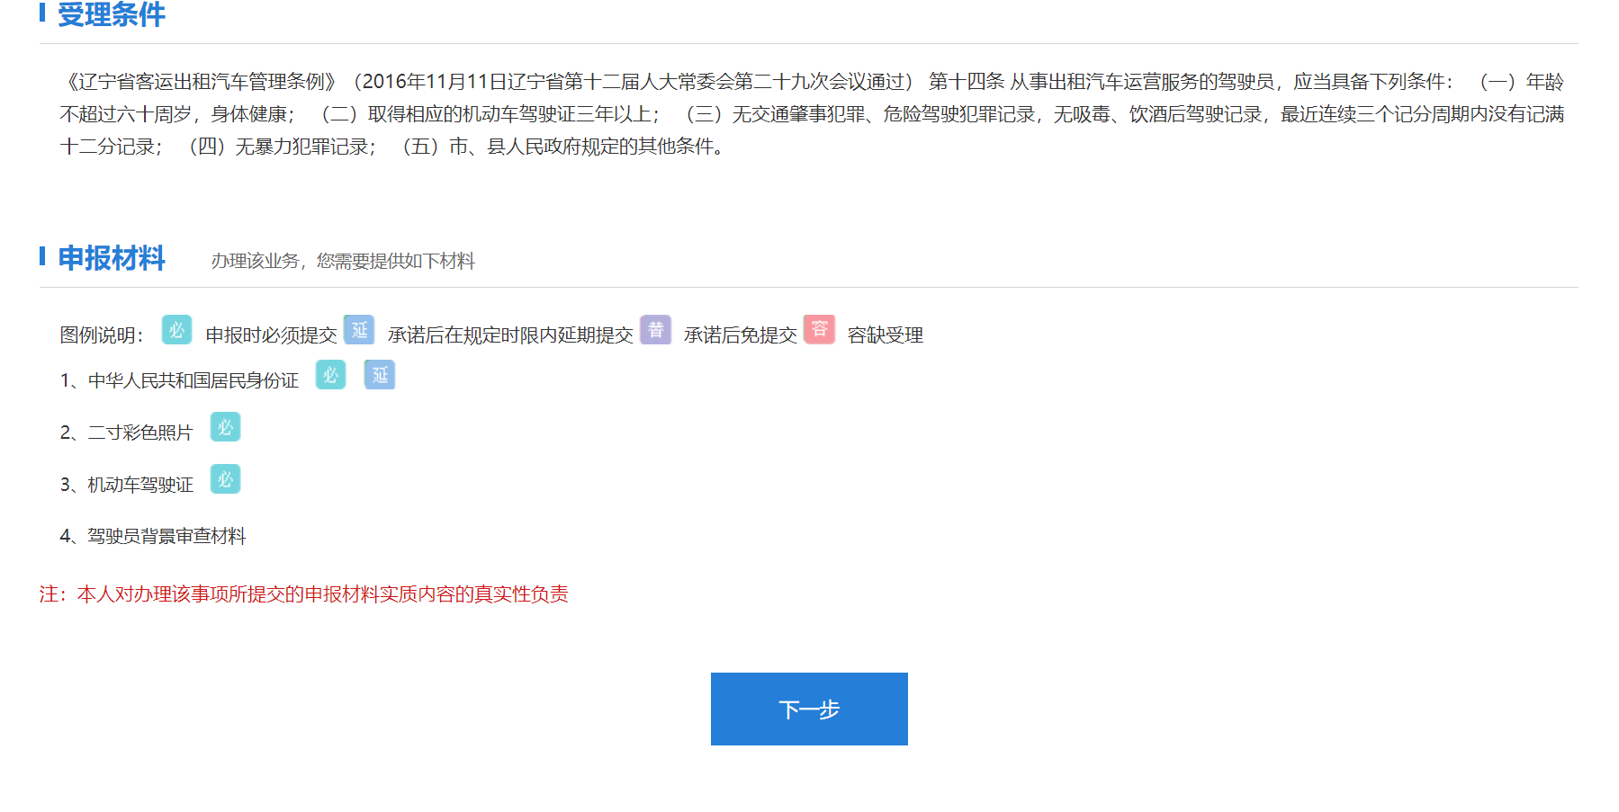Click the 必 icon next to 机动车驾驶证
Screen dimensions: 1619x812
click(225, 479)
